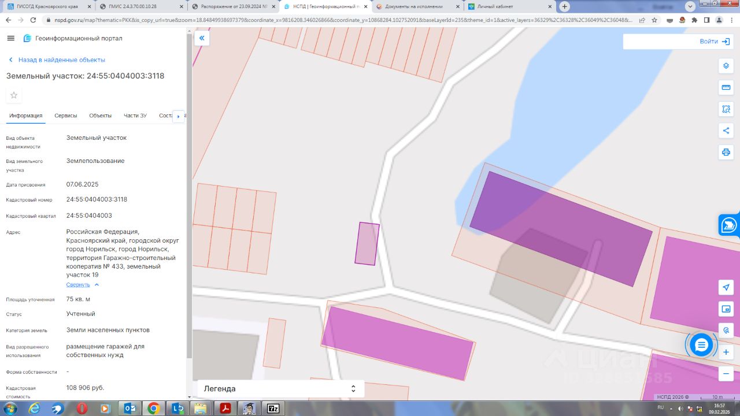Open the file explorer folder in taskbar
The image size is (740, 416).
coord(201,408)
